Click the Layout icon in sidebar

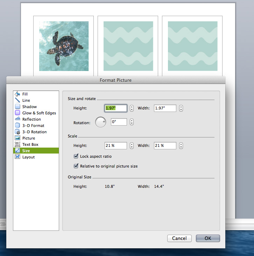coord(17,157)
